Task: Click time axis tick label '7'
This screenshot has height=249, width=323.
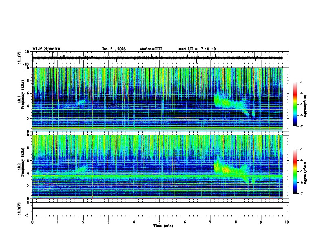Action: point(210,222)
